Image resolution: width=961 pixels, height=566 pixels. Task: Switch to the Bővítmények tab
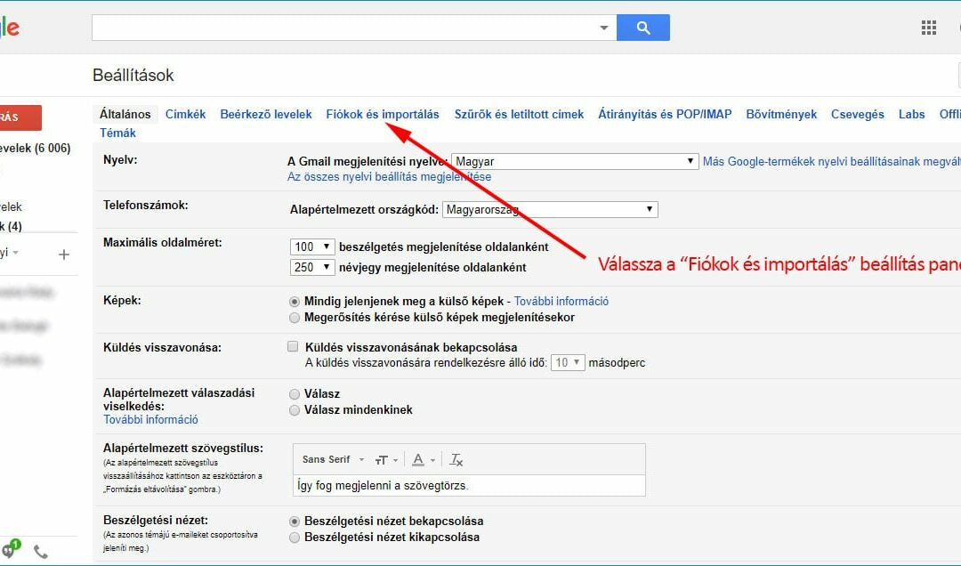[x=781, y=114]
